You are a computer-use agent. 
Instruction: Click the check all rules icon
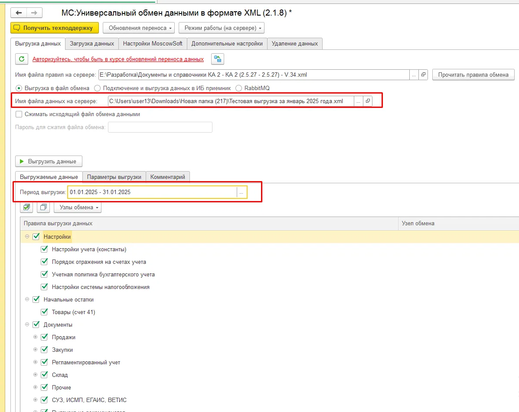pos(26,208)
